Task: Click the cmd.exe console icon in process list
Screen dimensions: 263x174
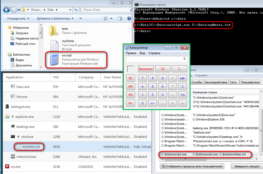Action: 13,137
